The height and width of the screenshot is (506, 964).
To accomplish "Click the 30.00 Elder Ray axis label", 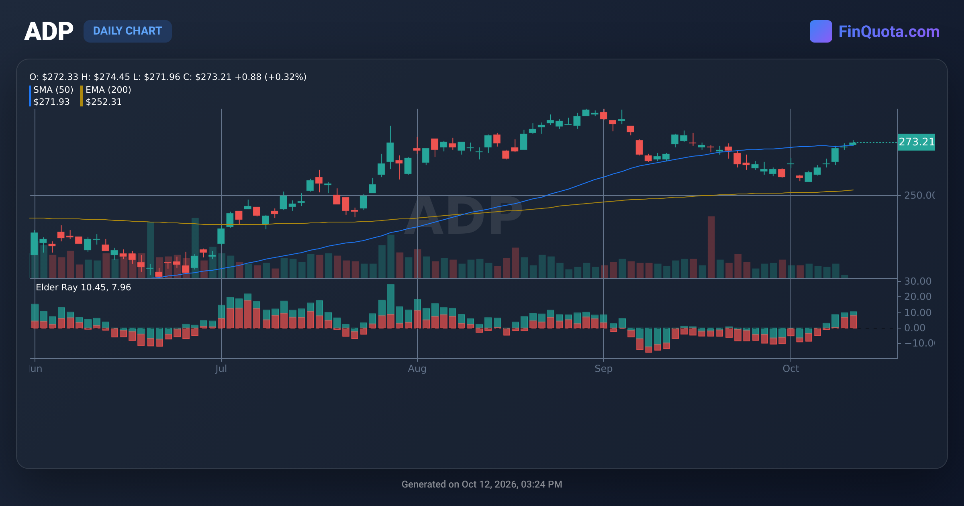I will 917,282.
